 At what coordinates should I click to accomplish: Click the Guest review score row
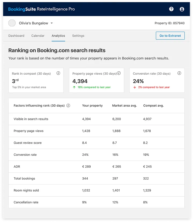point(96,143)
